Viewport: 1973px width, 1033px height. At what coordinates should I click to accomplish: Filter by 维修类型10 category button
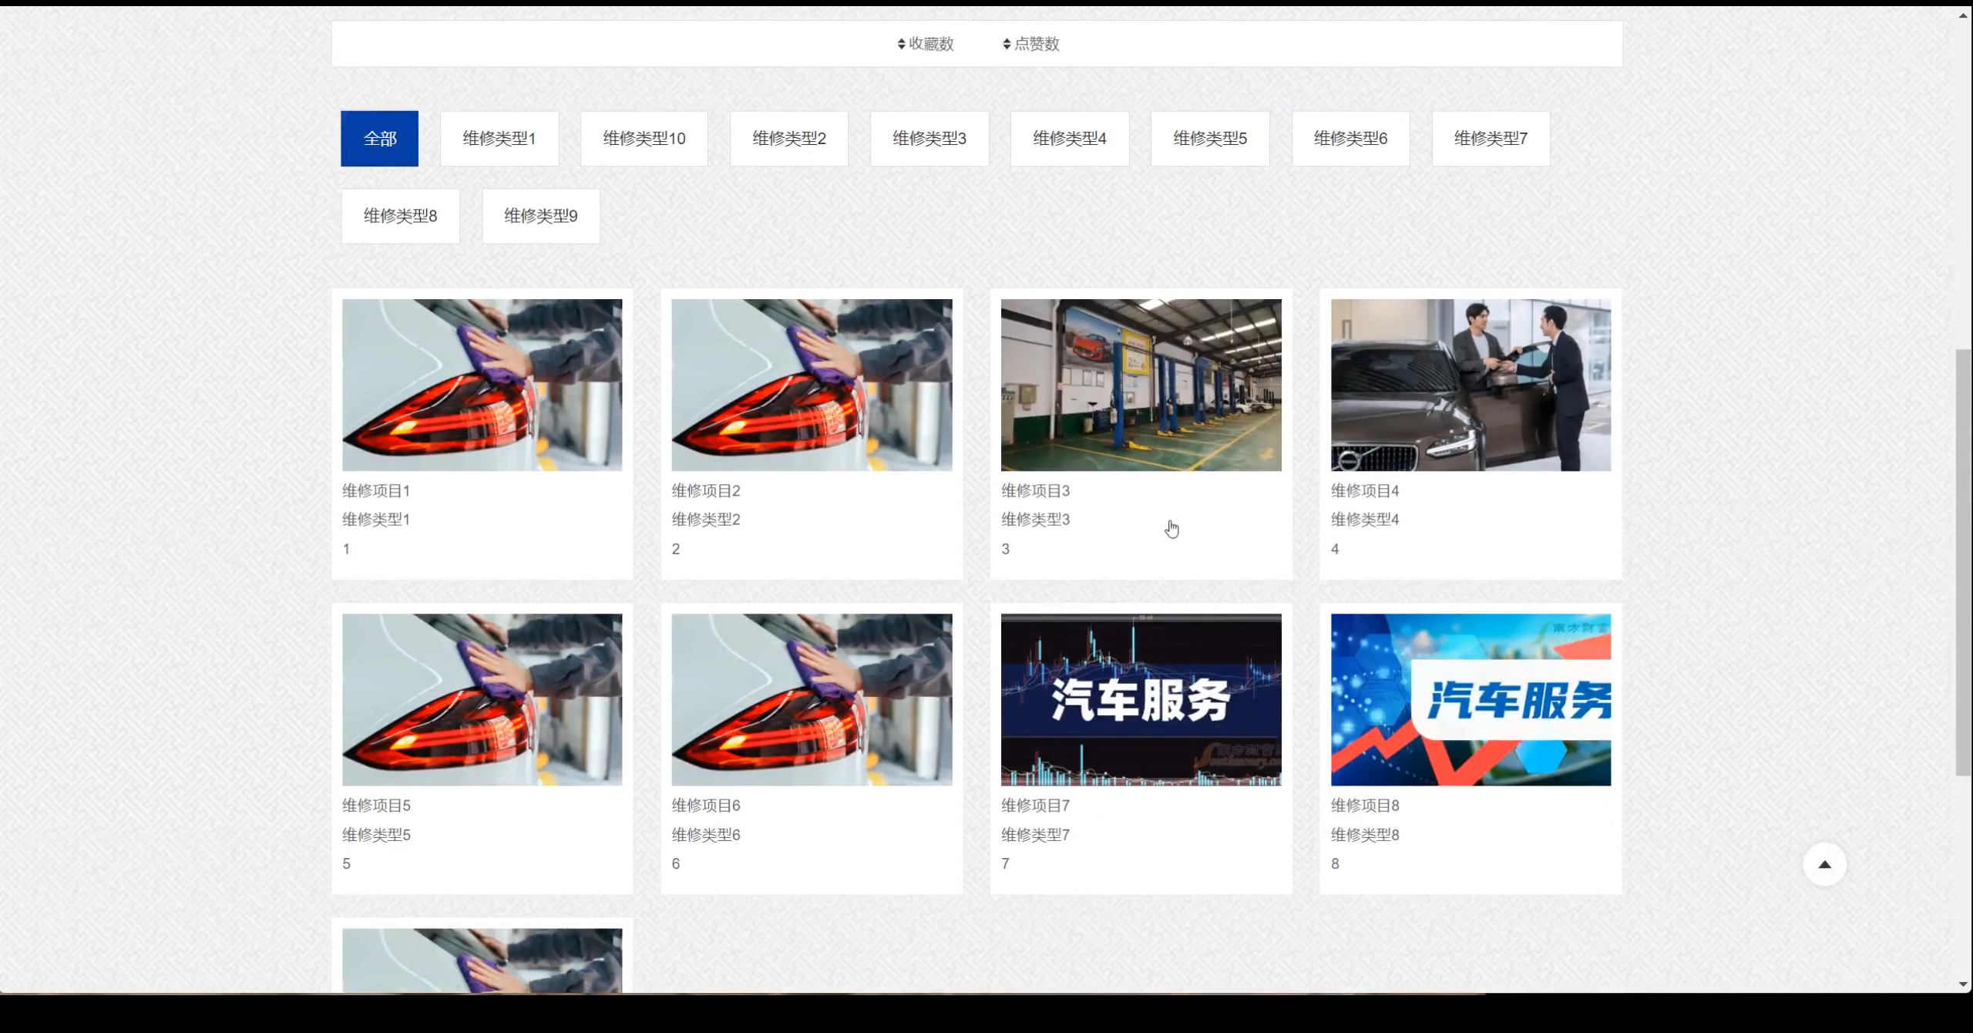tap(644, 139)
